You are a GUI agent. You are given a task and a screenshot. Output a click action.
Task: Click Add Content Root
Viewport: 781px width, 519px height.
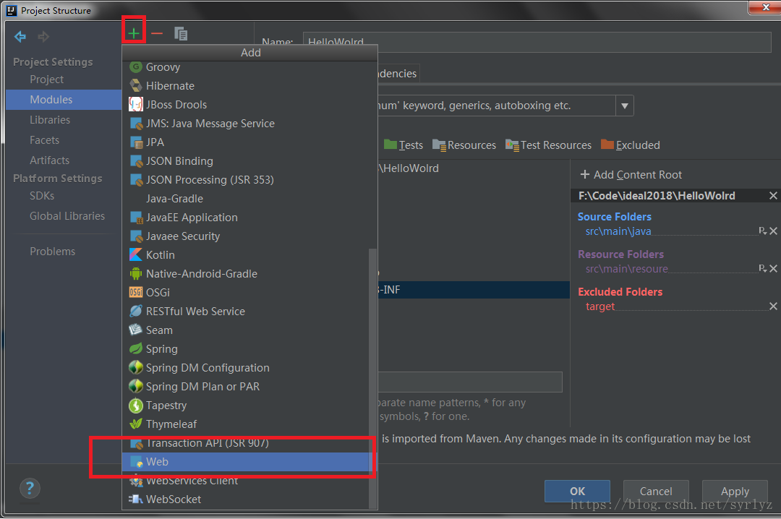click(x=631, y=175)
